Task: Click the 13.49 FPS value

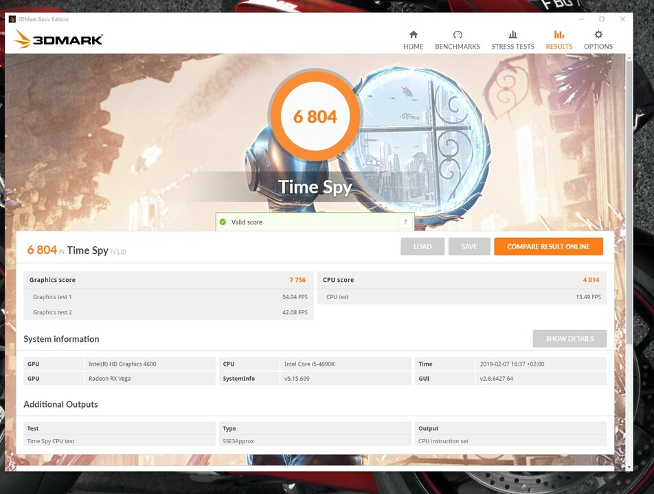Action: (588, 297)
